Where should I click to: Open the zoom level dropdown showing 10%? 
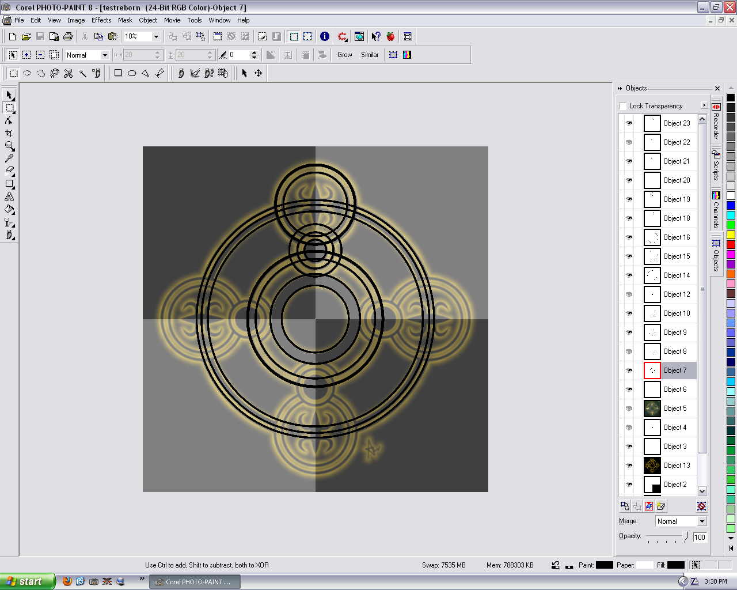tap(155, 36)
